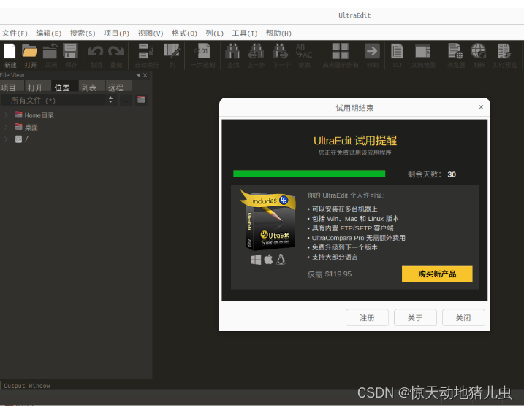The height and width of the screenshot is (407, 524).
Task: Click the Document Map (文档地图) icon
Action: tap(422, 52)
